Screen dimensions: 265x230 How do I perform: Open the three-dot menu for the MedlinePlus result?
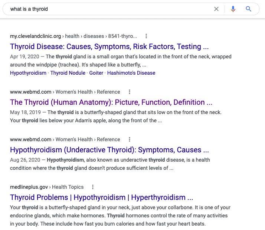click(93, 187)
